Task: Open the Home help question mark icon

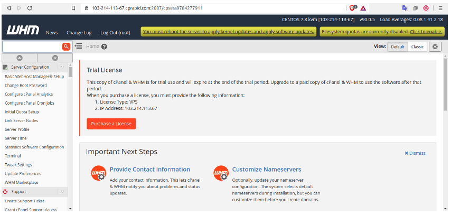Action: [x=104, y=46]
